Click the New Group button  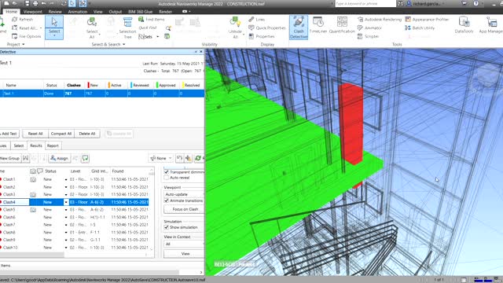[x=10, y=158]
